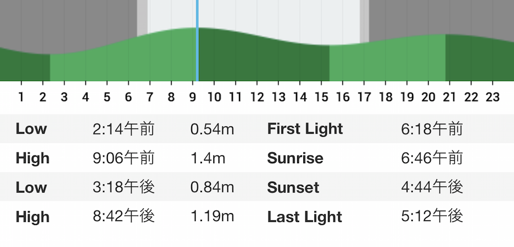514x247 pixels.
Task: Select hour 12 on the time axis
Action: (x=258, y=97)
